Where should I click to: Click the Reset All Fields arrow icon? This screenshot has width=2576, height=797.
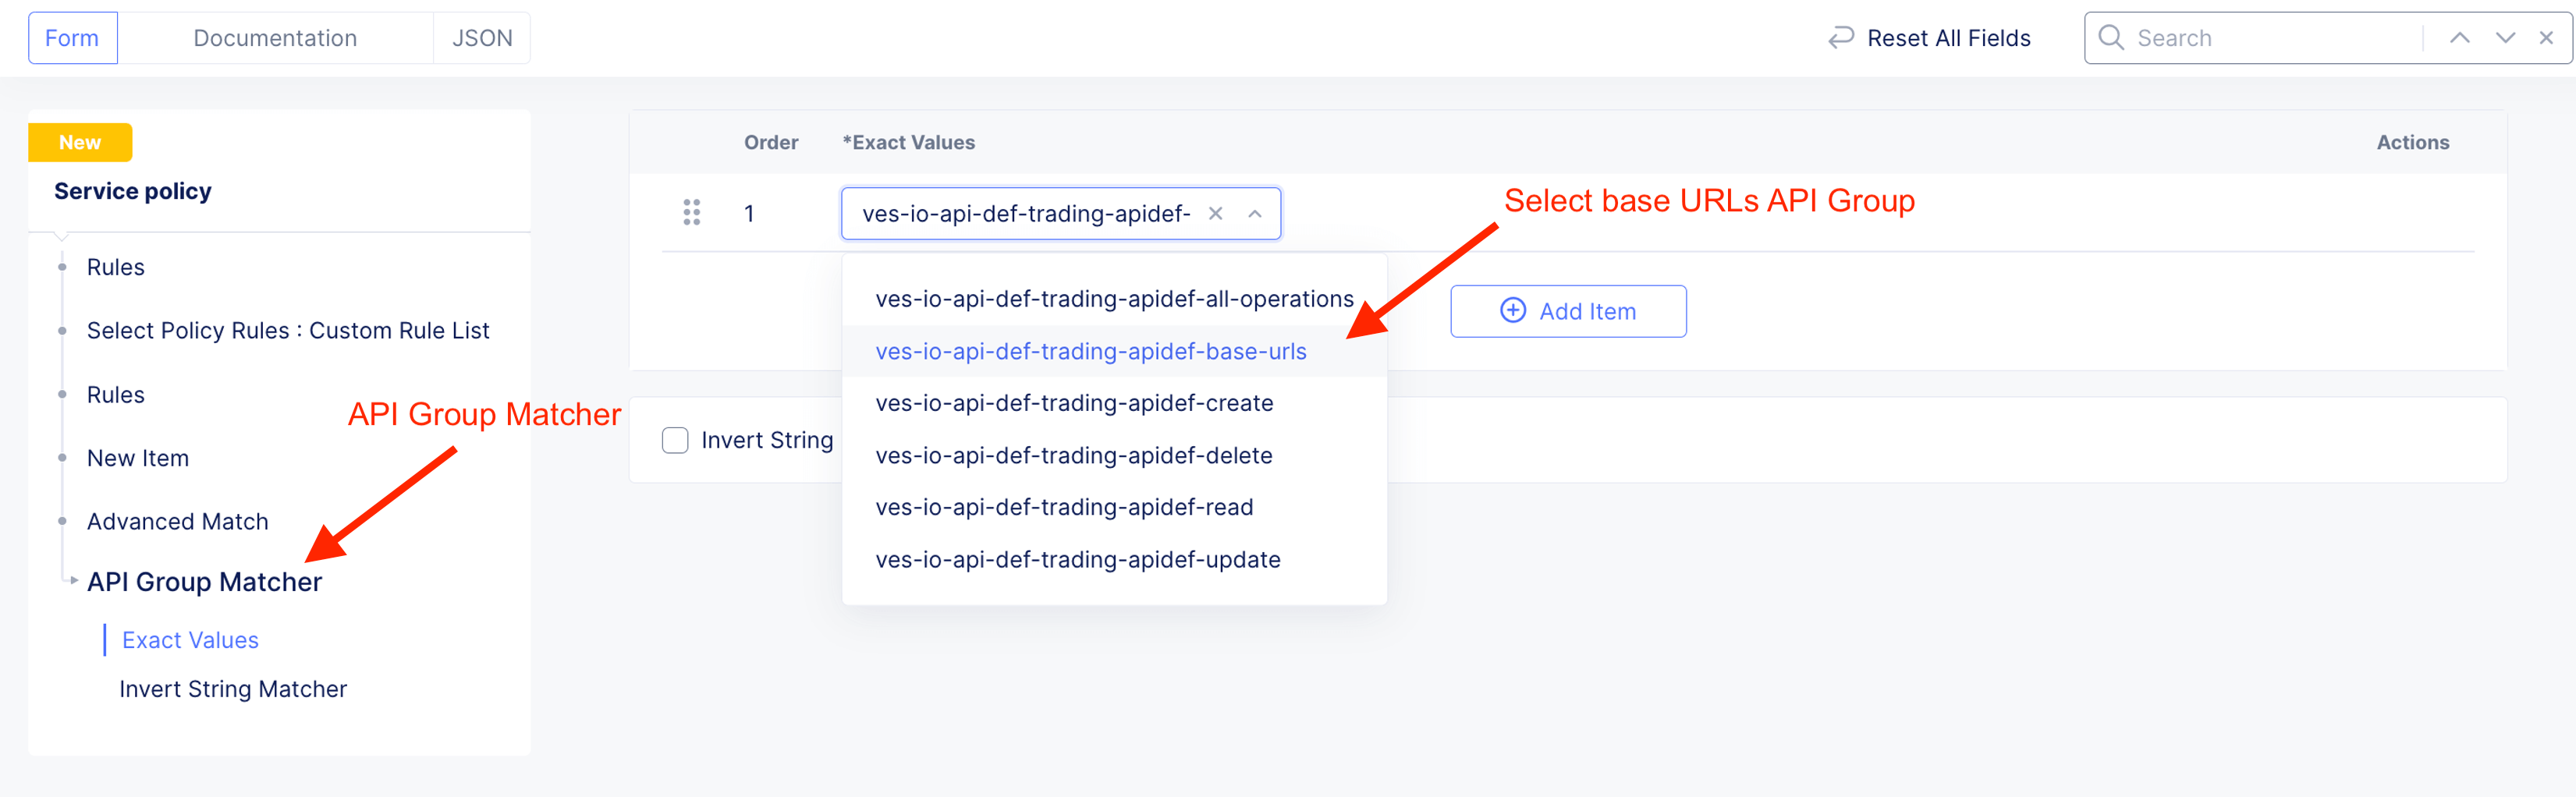pyautogui.click(x=1840, y=38)
